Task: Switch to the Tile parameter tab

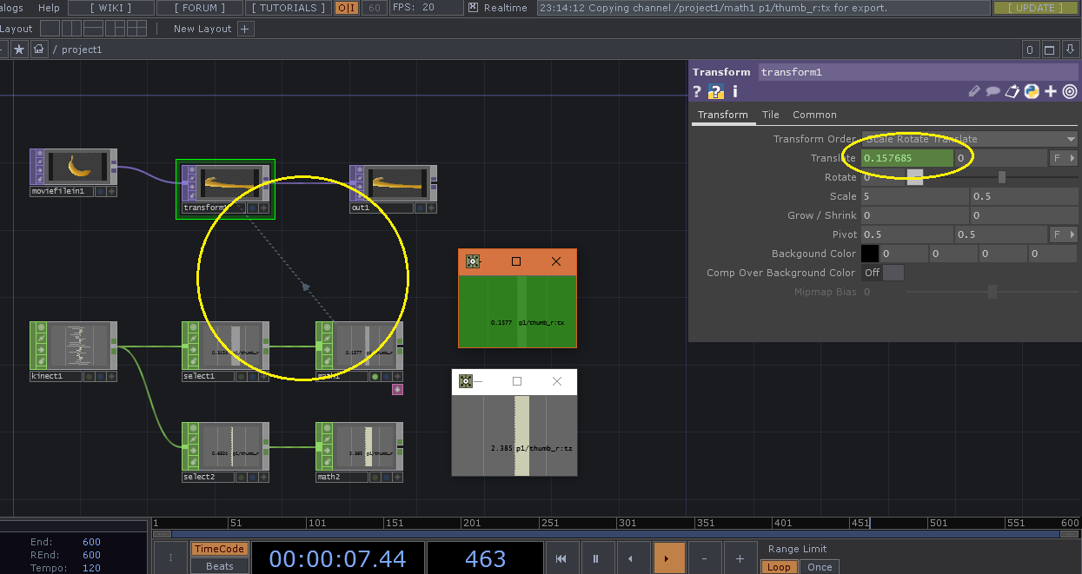Action: [770, 114]
